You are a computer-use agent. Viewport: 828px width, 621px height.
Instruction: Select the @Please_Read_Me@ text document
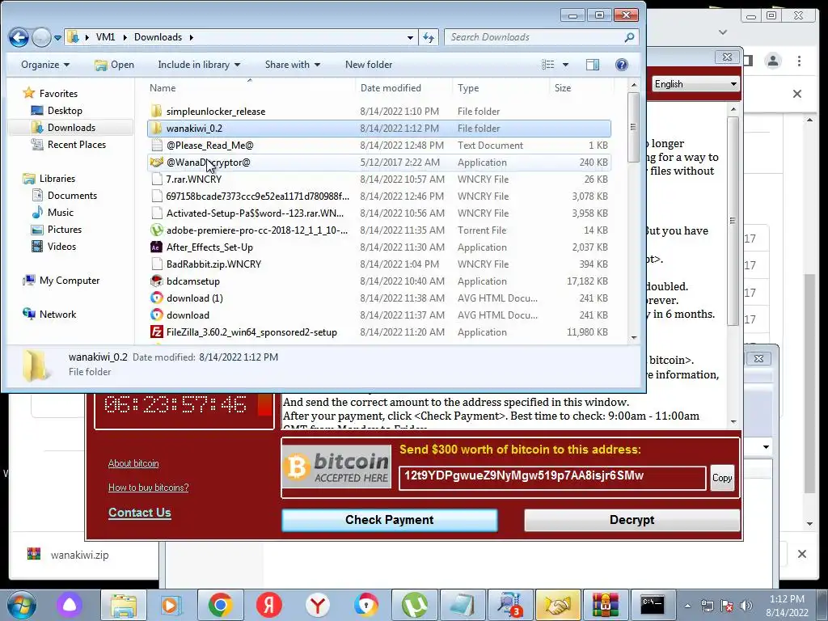coord(378,146)
